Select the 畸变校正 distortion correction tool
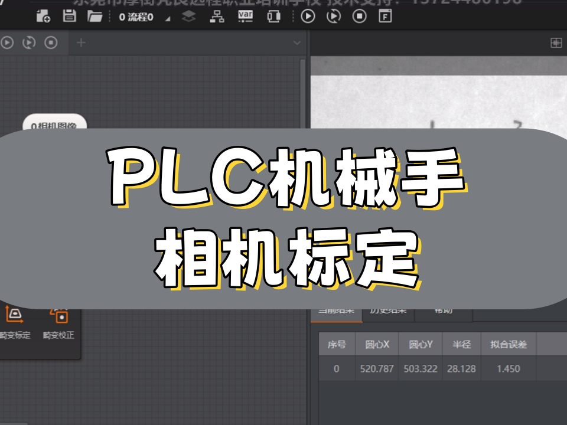 [58, 323]
